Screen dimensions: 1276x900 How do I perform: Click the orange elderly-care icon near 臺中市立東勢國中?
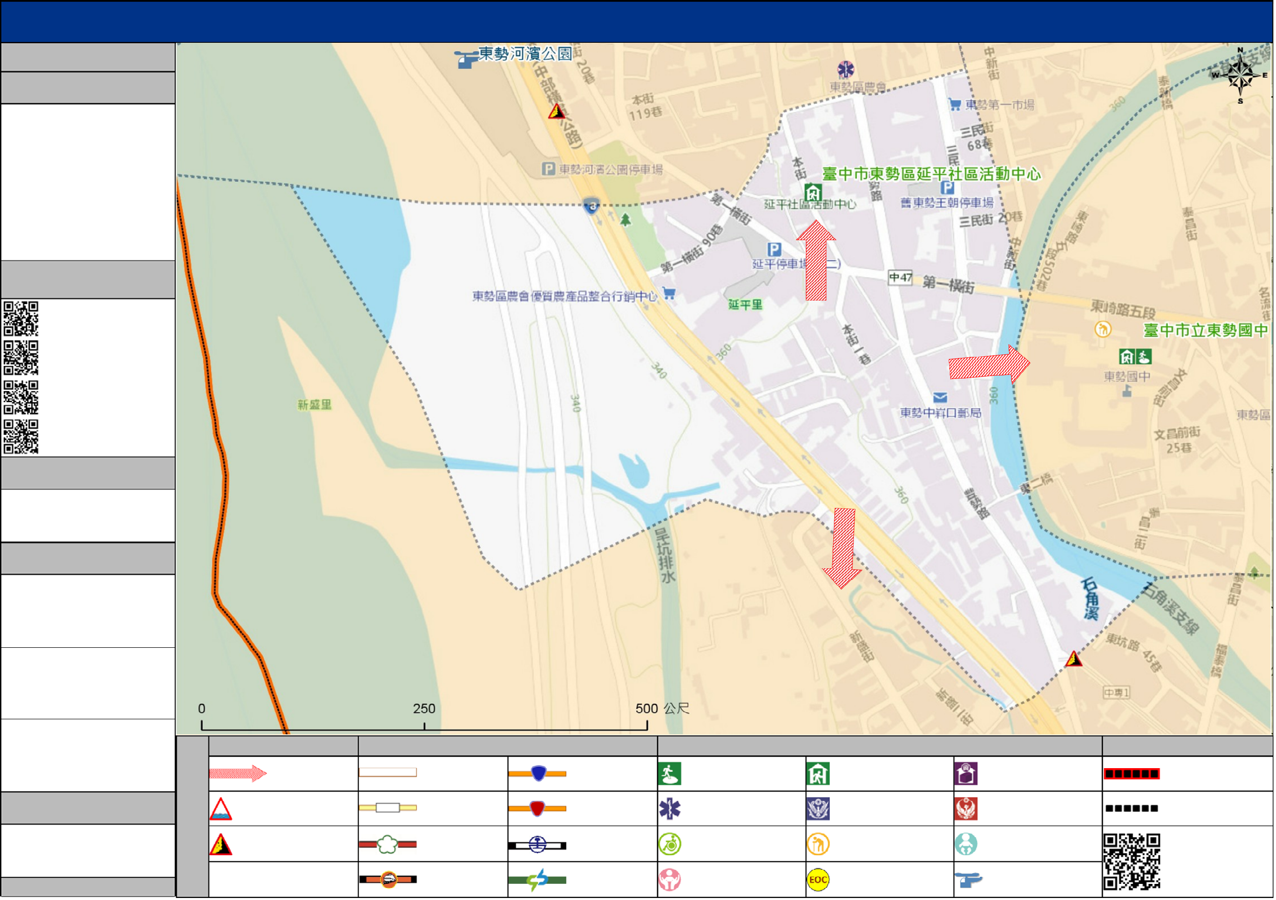1103,329
